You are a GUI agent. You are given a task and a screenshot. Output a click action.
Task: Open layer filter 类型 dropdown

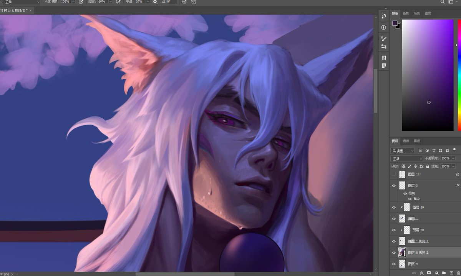click(x=403, y=151)
